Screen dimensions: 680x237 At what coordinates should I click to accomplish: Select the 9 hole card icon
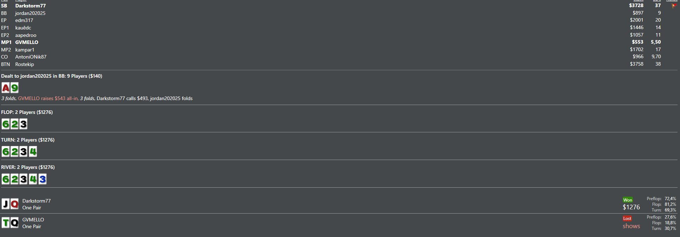(x=14, y=88)
